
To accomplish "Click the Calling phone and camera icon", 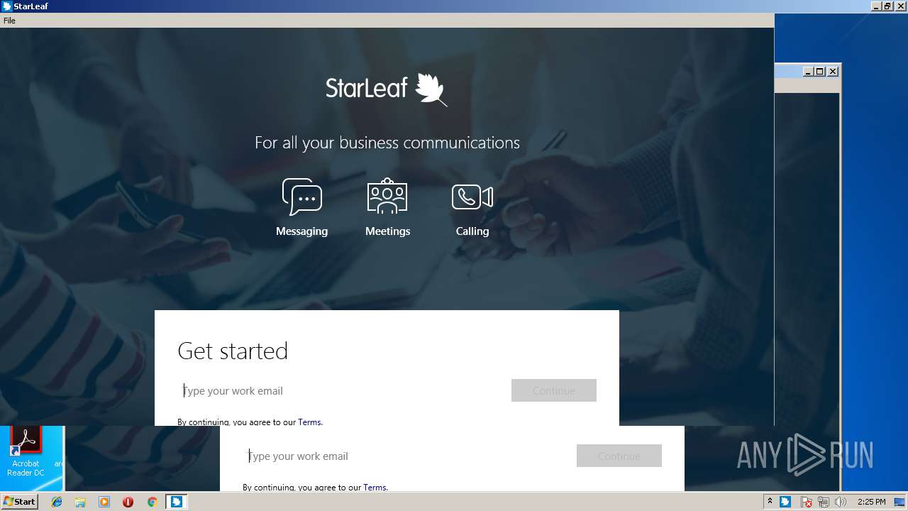I will click(472, 197).
